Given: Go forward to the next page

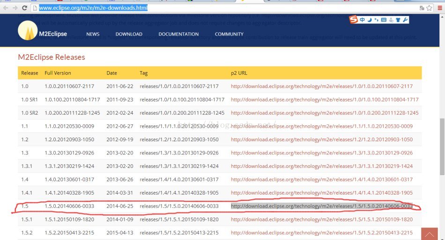Looking at the screenshot, I should tap(15, 8).
